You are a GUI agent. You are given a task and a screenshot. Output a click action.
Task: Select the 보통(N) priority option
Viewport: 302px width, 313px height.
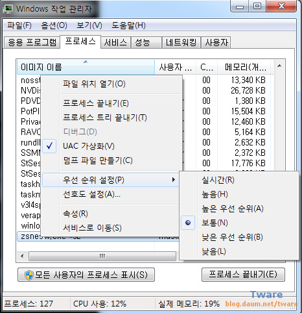pos(239,223)
